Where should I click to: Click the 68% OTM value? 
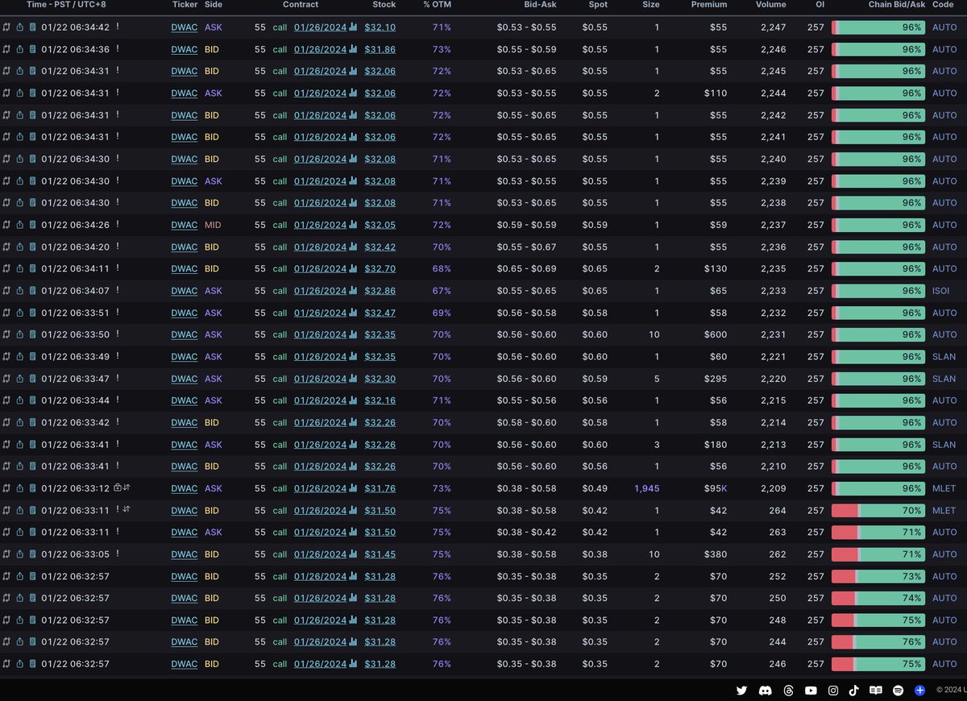tap(442, 268)
